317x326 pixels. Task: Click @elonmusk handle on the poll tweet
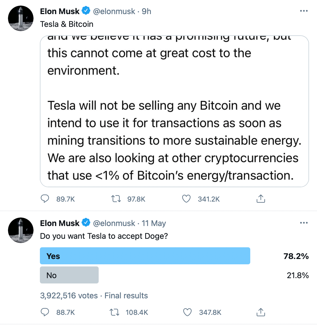114,223
